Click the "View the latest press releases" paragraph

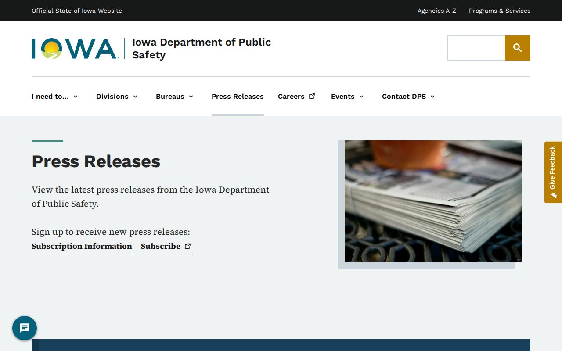(x=151, y=197)
